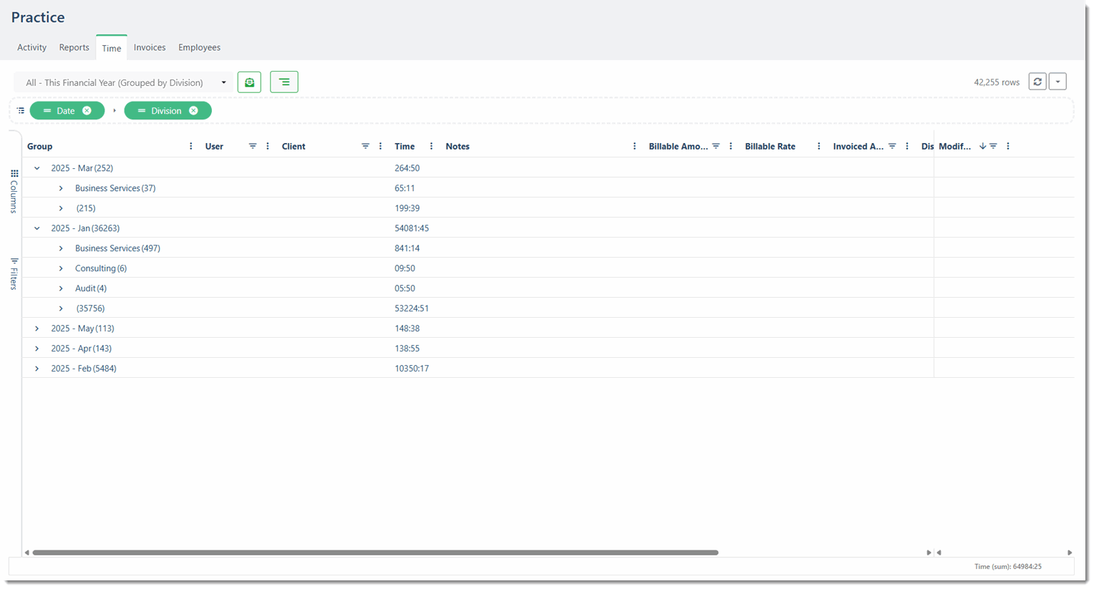
Task: Open the Billable Amount column filter
Action: click(716, 146)
